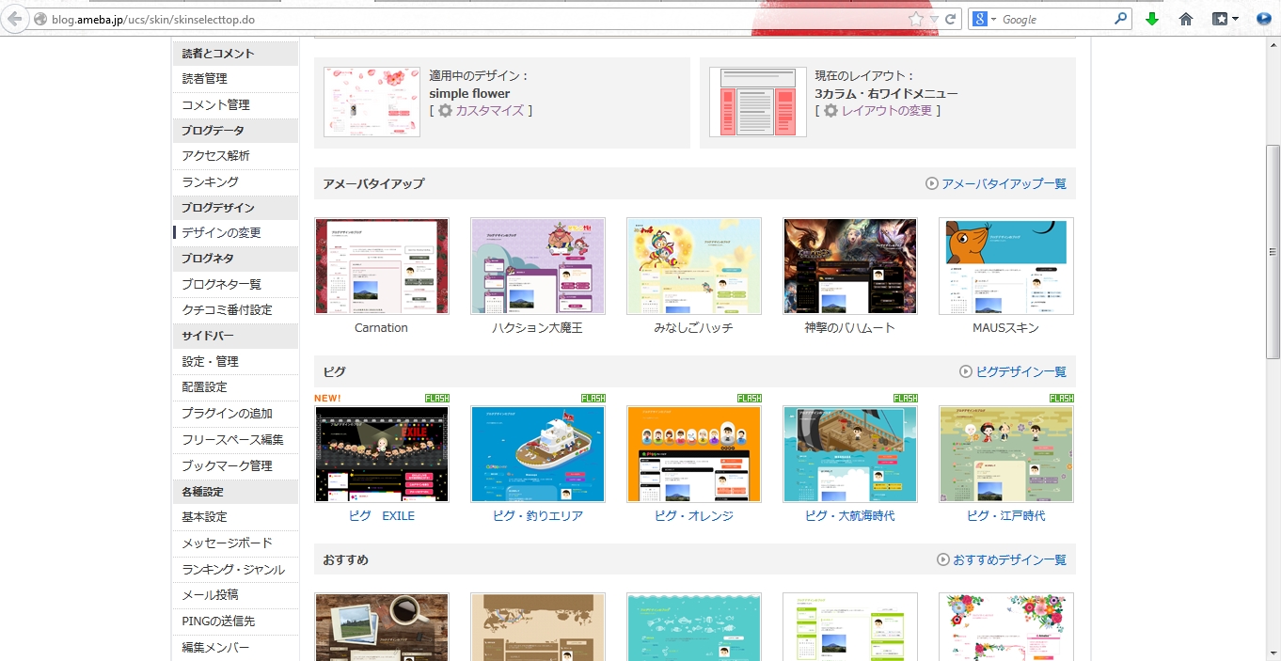This screenshot has height=661, width=1281.
Task: Select the ピグ・江戸時代 design thumbnail
Action: [1006, 454]
